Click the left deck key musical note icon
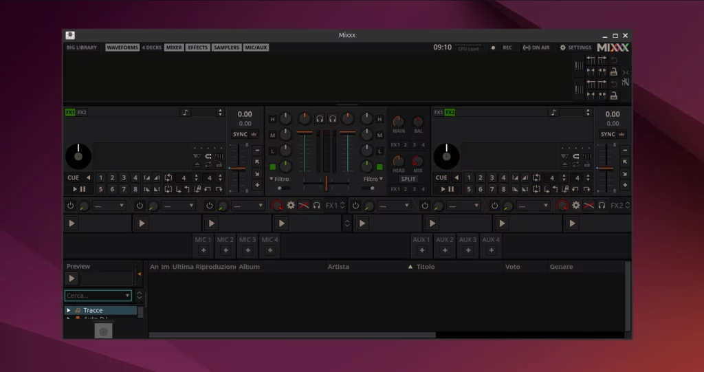 [185, 112]
